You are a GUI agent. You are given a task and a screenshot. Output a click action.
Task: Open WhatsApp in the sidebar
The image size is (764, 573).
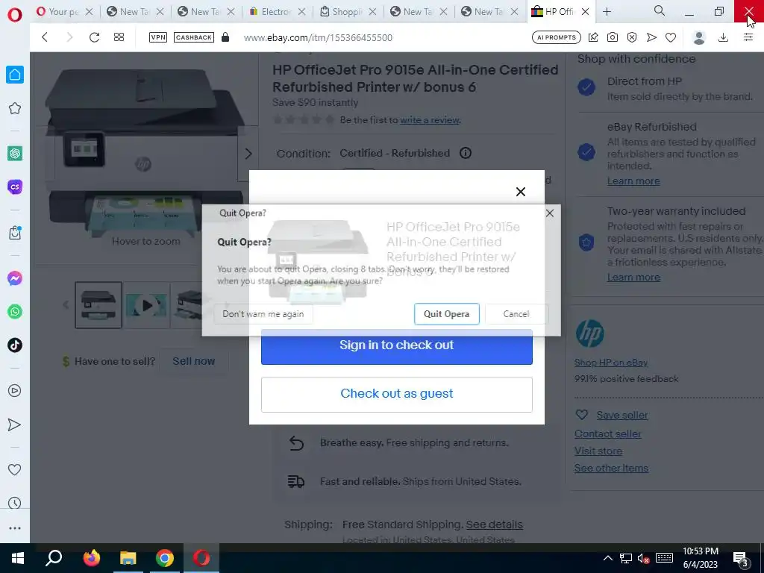tap(15, 312)
